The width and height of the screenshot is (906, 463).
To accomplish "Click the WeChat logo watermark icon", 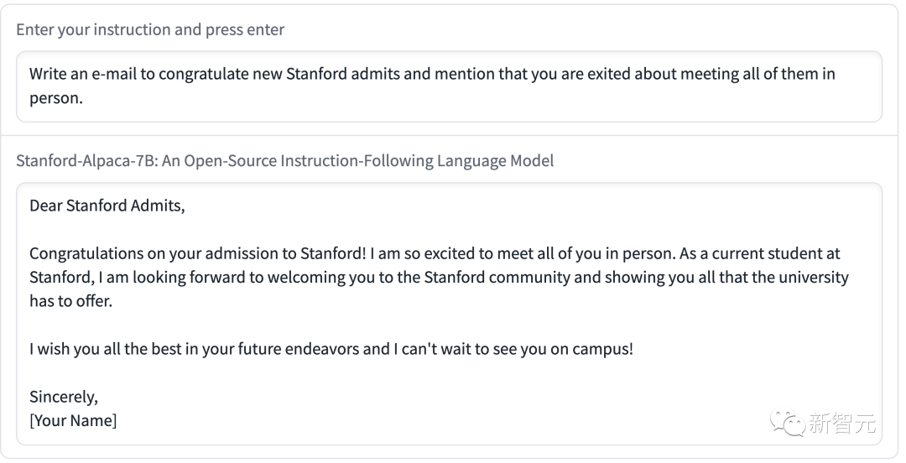I will (788, 422).
